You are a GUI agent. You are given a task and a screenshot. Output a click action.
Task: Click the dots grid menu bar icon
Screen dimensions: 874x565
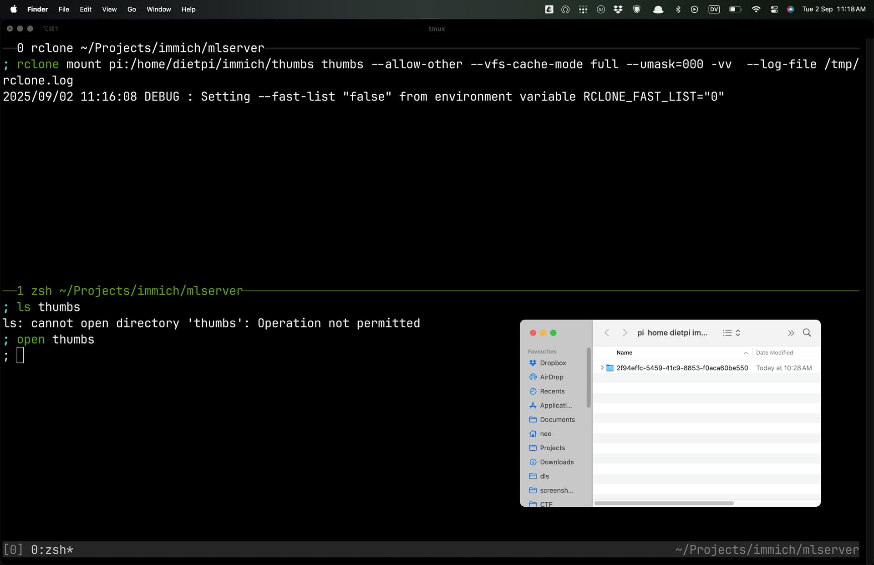tap(583, 9)
